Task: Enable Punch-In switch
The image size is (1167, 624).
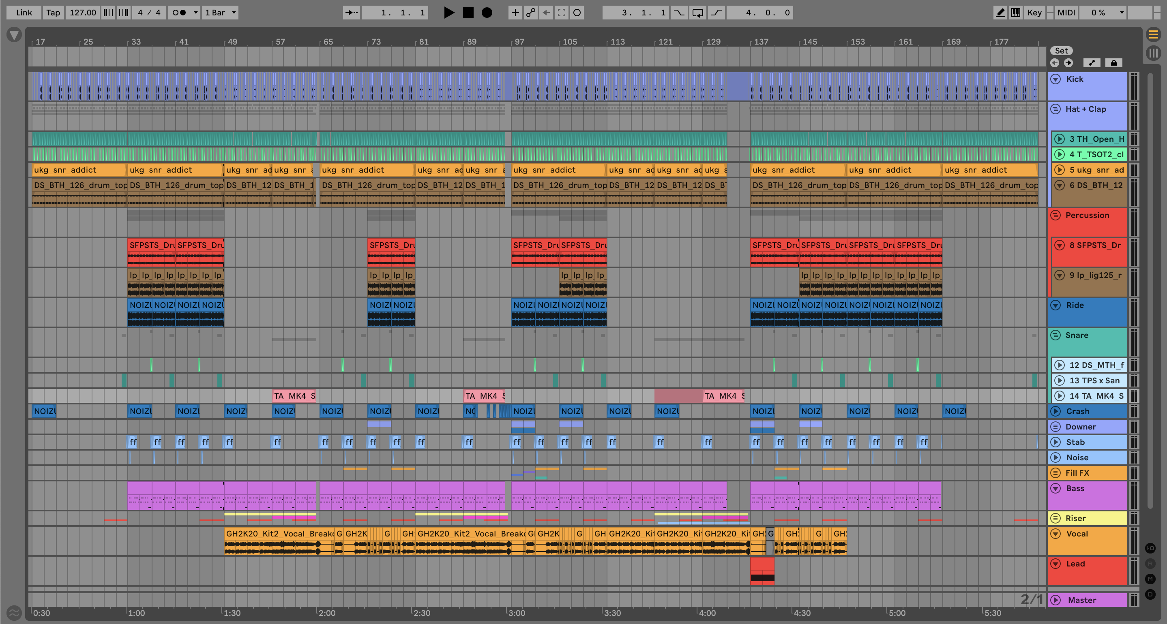Action: 679,13
